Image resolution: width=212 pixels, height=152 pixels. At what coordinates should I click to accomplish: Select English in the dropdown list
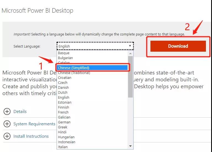click(x=92, y=98)
